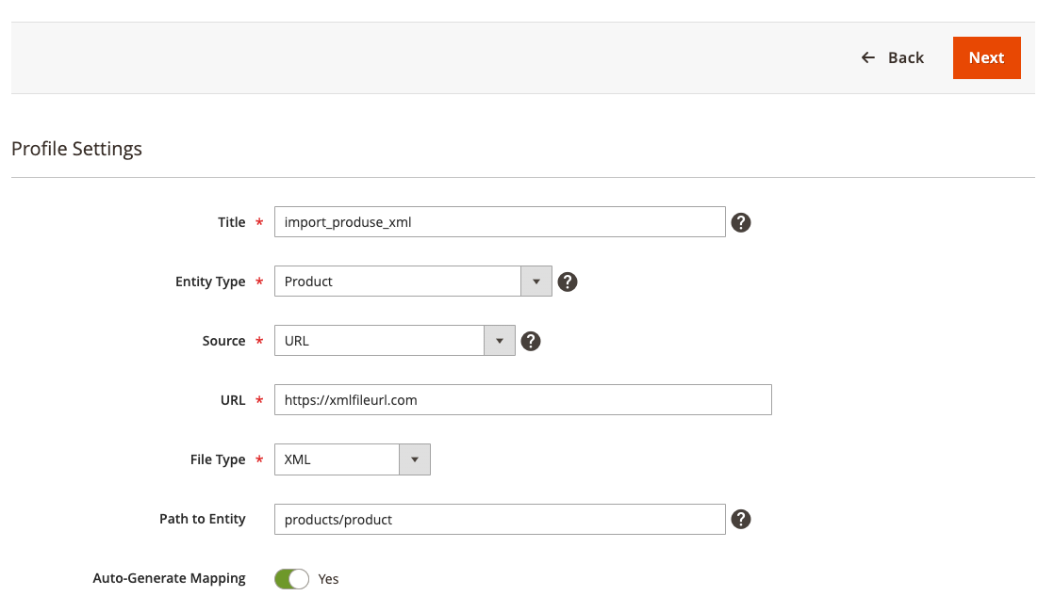
Task: Click the 'Yes' text beside the toggle
Action: pyautogui.click(x=328, y=579)
